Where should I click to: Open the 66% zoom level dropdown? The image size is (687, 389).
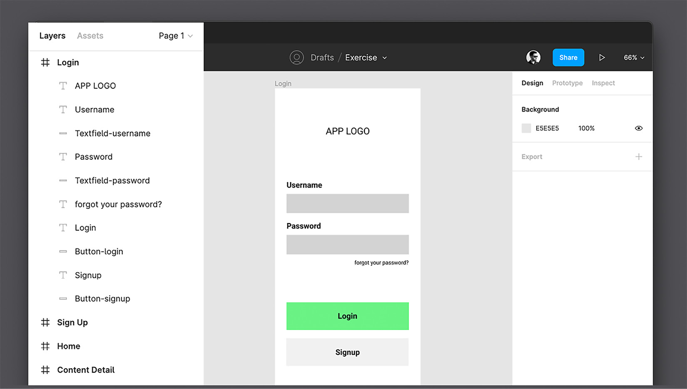click(633, 58)
